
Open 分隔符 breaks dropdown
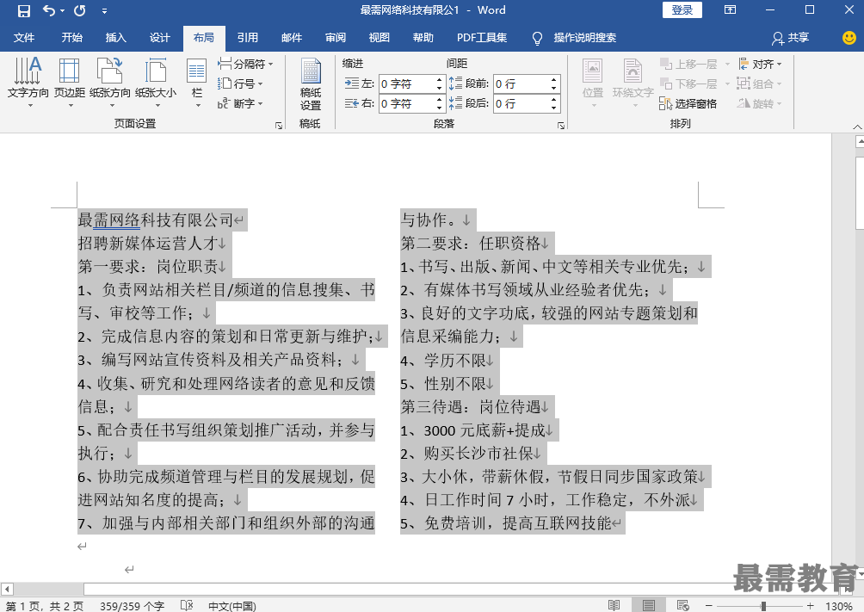pos(245,64)
